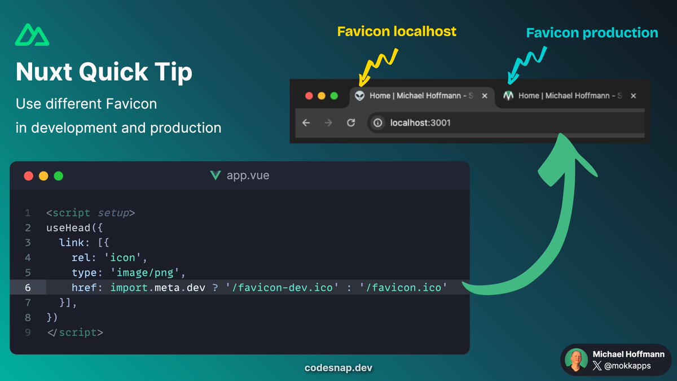Click the useHead({ code line
677x381 pixels.
[x=75, y=228]
